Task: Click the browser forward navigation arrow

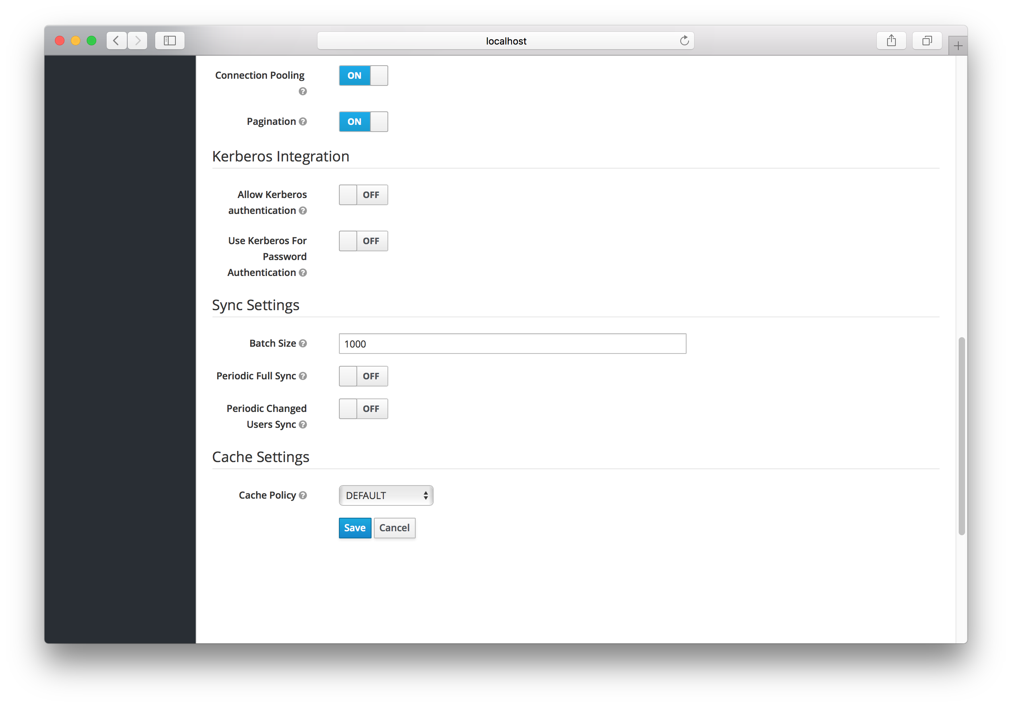Action: (138, 40)
